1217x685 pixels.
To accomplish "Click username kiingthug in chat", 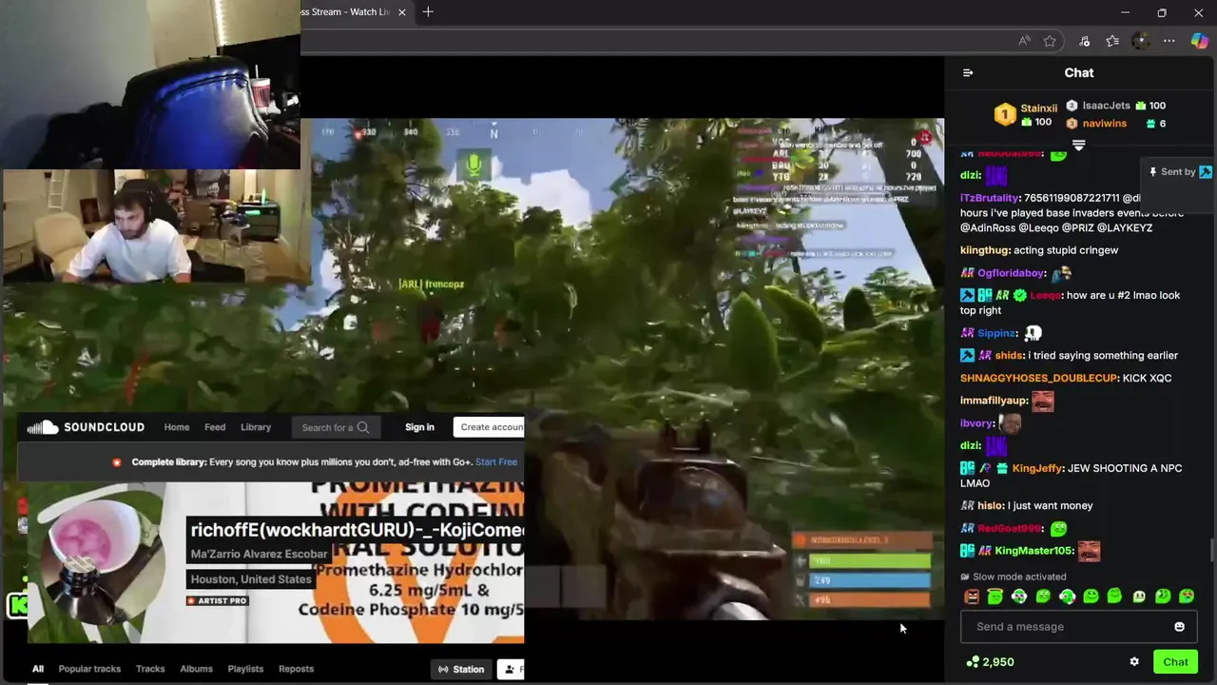I will [984, 250].
